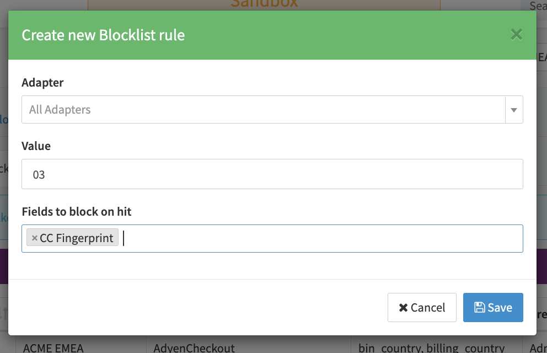Screen dimensions: 547x353
Task: Click the floppy disk icon on Save
Action: [480, 308]
